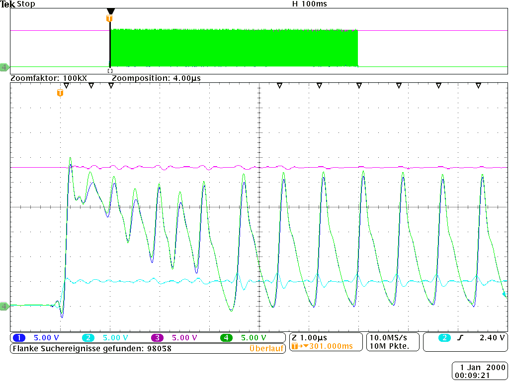Image resolution: width=509 pixels, height=381 pixels.
Task: Click the trigger source channel 2 badge
Action: [x=445, y=338]
